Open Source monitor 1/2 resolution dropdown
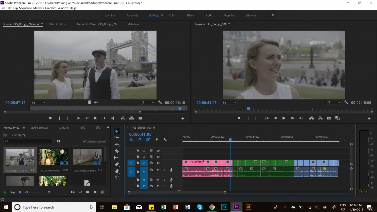 click(147, 102)
